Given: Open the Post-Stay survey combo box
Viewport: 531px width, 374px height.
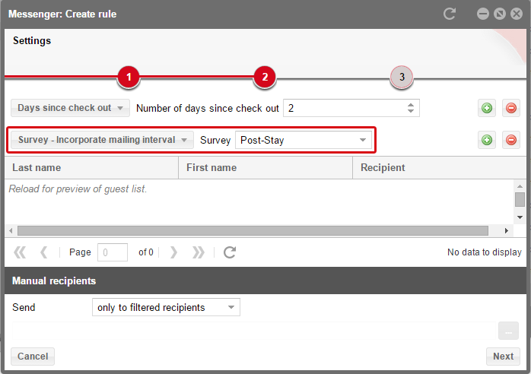Looking at the screenshot, I should (304, 140).
